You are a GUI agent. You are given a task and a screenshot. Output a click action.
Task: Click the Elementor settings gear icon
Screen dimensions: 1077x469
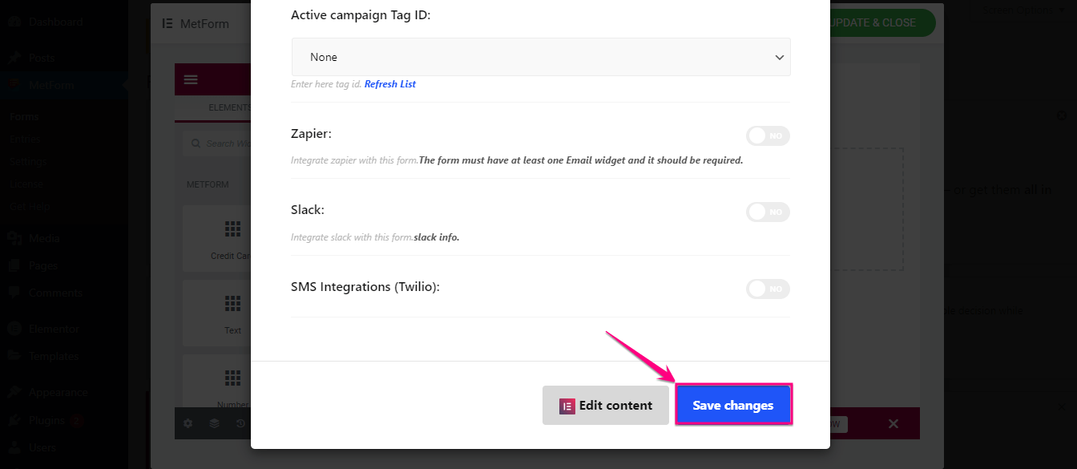[x=188, y=423]
